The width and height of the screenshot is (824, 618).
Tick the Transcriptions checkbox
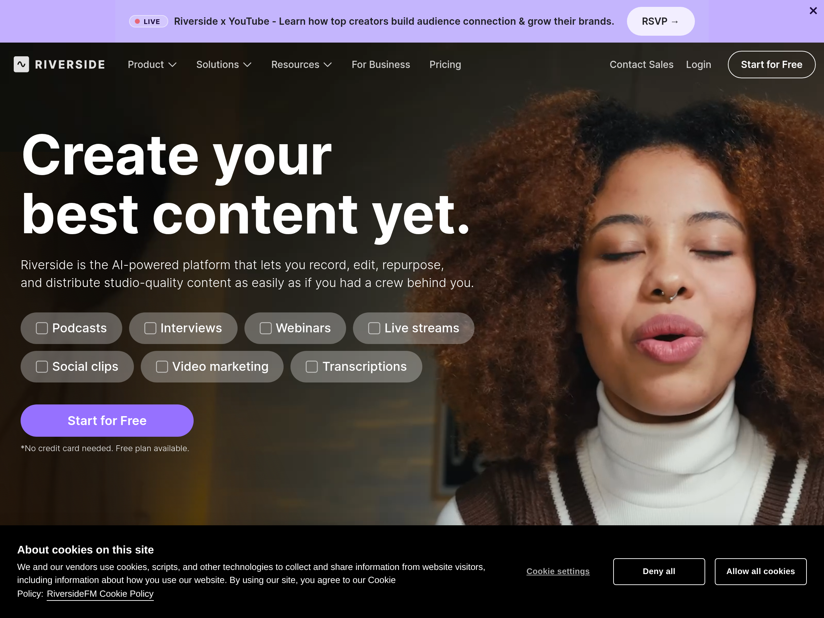(312, 367)
